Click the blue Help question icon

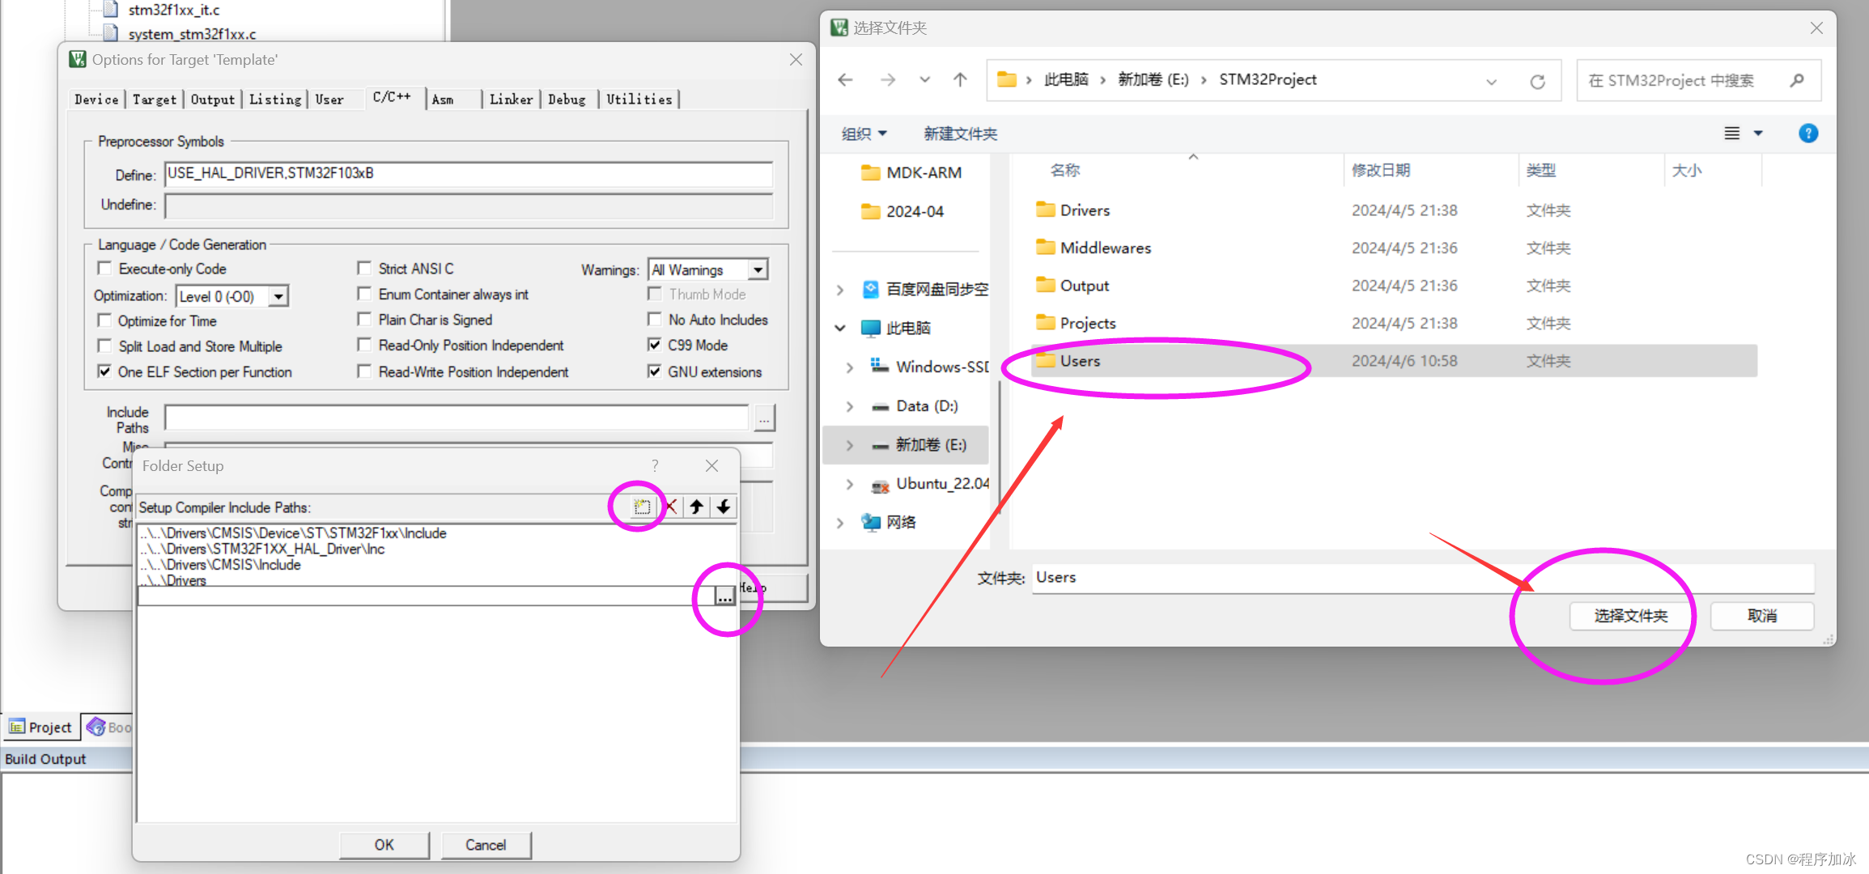1807,134
